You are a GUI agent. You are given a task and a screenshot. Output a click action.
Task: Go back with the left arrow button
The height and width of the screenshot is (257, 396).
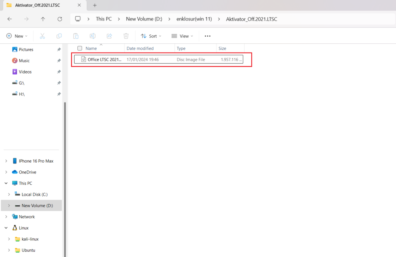tap(10, 19)
